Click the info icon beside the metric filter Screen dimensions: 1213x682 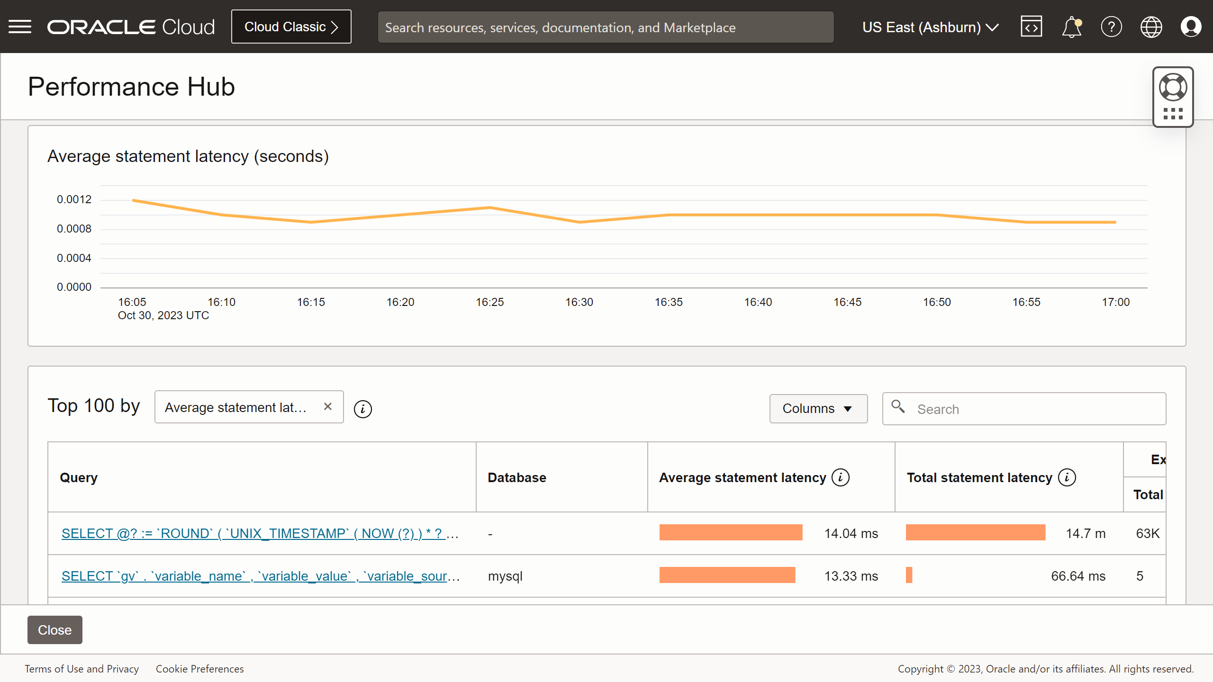coord(363,409)
